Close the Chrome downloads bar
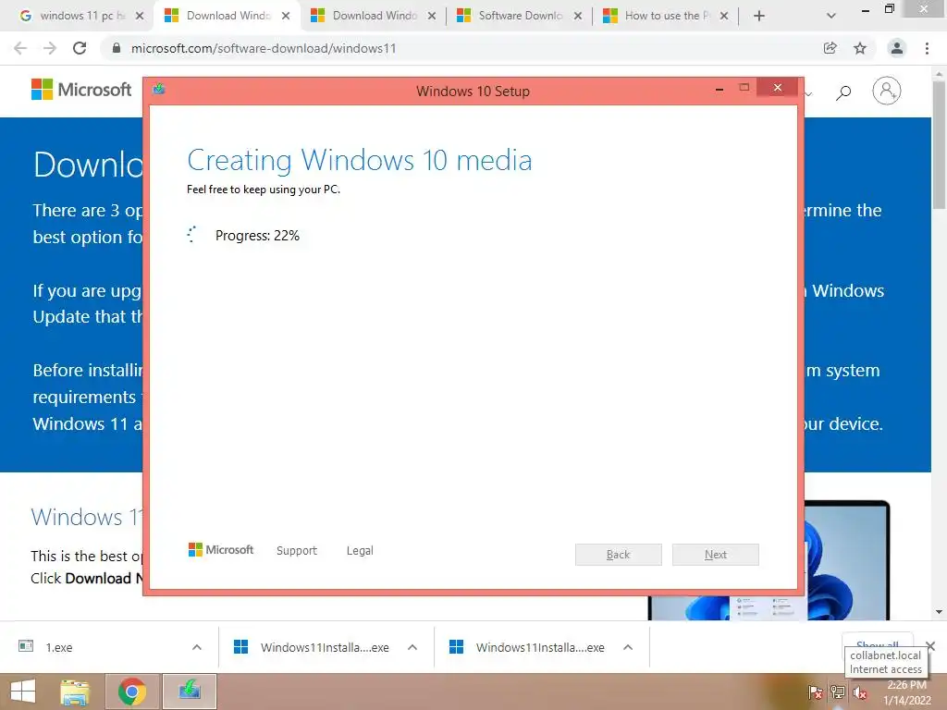This screenshot has height=710, width=947. tap(930, 646)
